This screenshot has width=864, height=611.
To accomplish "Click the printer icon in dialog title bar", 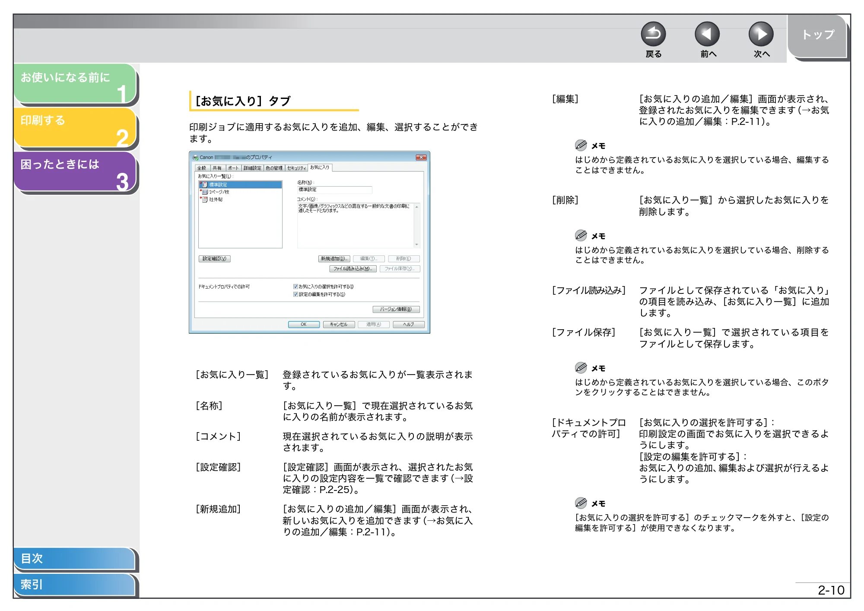I will click(x=195, y=157).
